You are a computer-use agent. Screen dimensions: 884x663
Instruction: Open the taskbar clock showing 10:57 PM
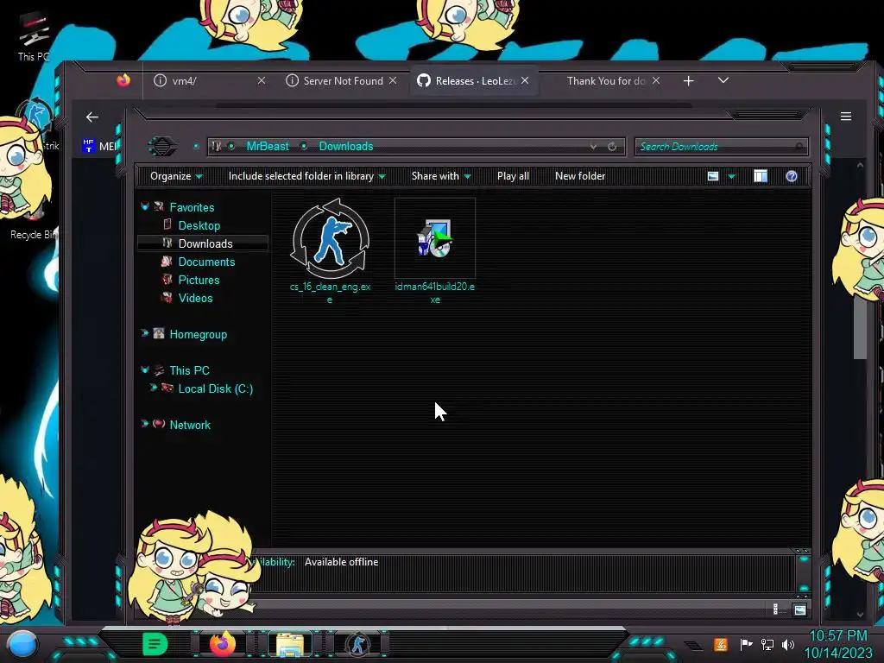pos(837,644)
